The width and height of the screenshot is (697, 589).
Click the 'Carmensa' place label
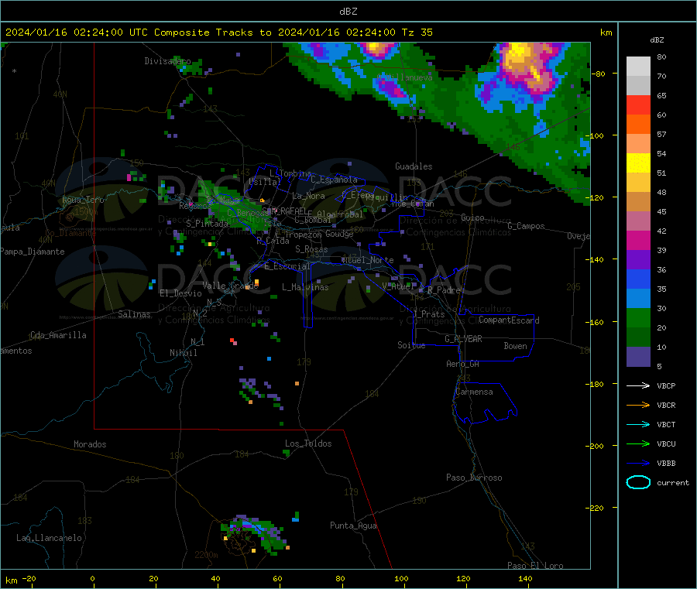click(474, 392)
